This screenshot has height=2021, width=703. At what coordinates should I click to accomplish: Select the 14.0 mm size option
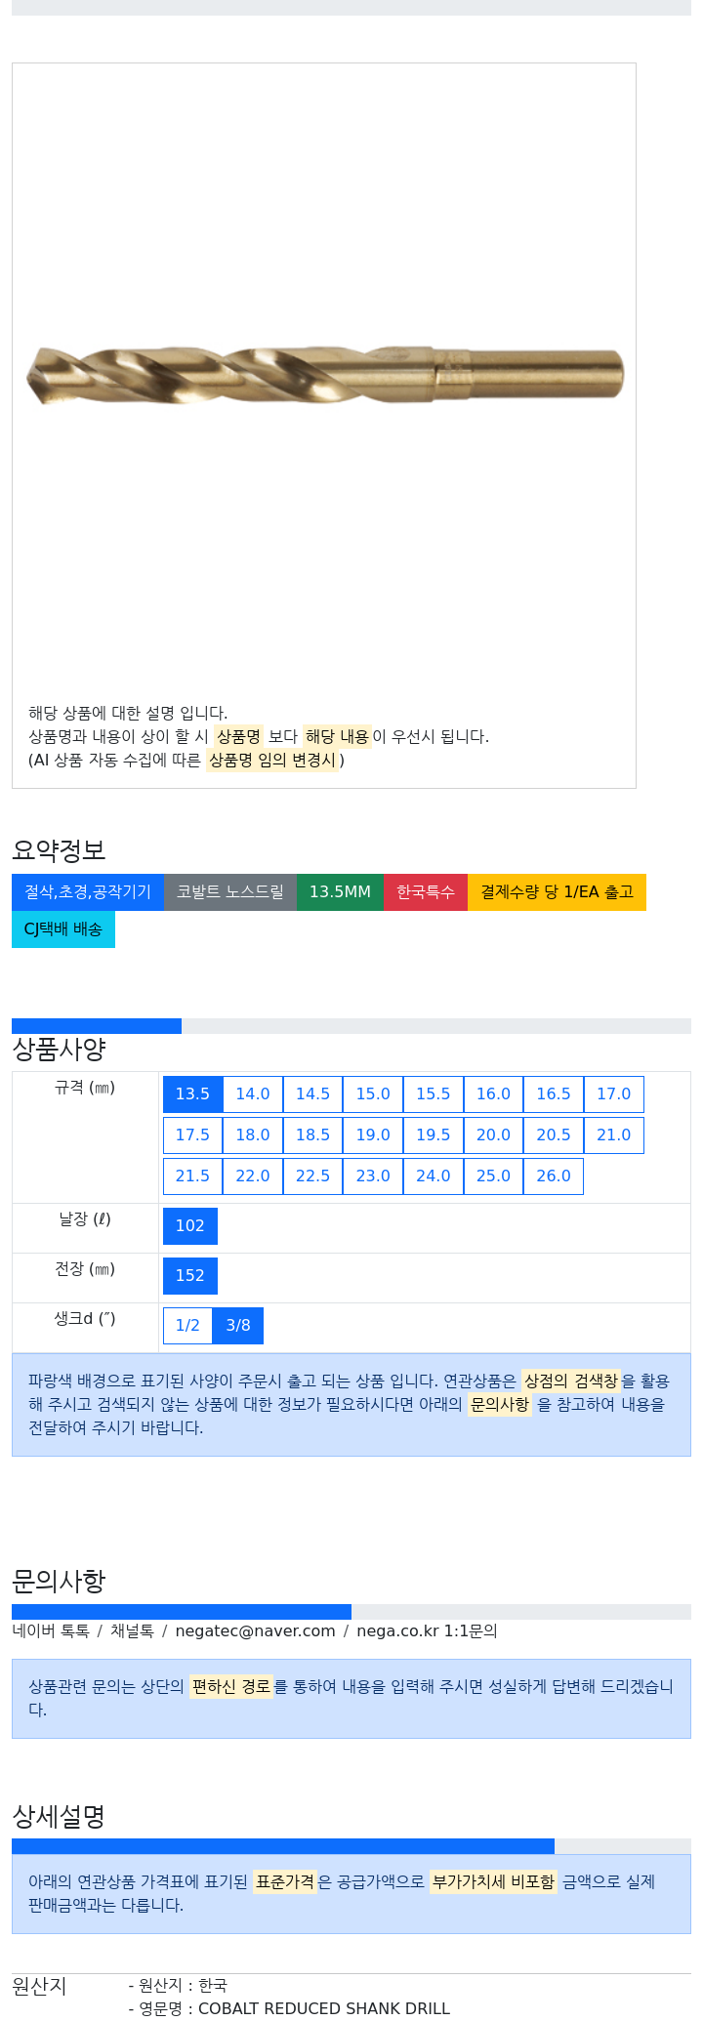(253, 1094)
